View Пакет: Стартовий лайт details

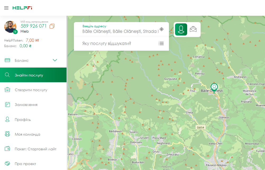click(x=35, y=149)
